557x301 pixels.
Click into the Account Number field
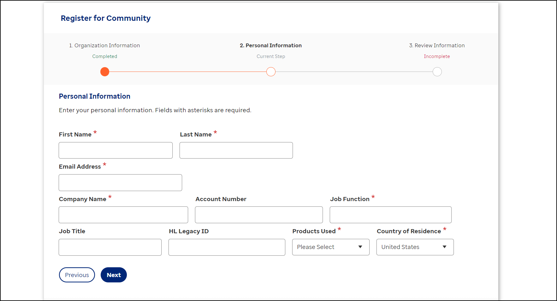tap(258, 215)
